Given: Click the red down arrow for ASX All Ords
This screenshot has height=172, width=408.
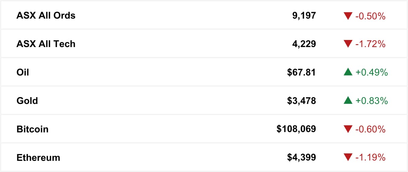Looking at the screenshot, I should pyautogui.click(x=348, y=16).
